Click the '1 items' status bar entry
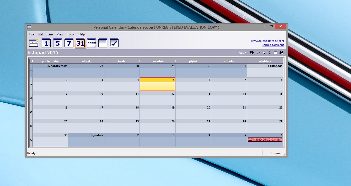Viewport: 351px width, 186px height. 275,153
